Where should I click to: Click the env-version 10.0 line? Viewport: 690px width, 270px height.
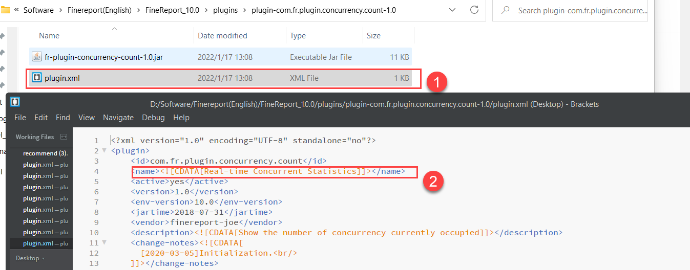206,202
